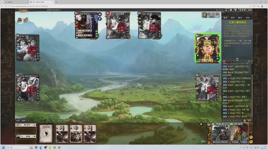
Task: Switch to the 事件 tab
Action: click(233, 18)
